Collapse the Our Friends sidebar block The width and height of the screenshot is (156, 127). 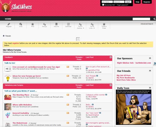click(150, 71)
